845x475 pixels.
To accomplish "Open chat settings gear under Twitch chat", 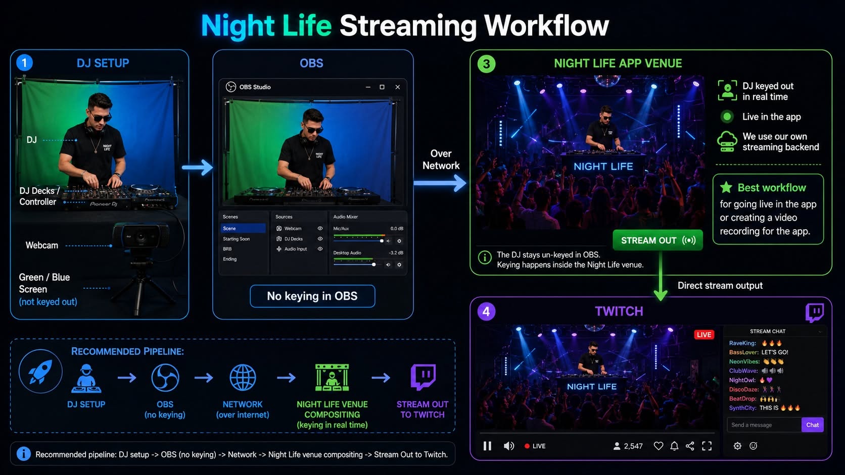I will click(x=737, y=446).
